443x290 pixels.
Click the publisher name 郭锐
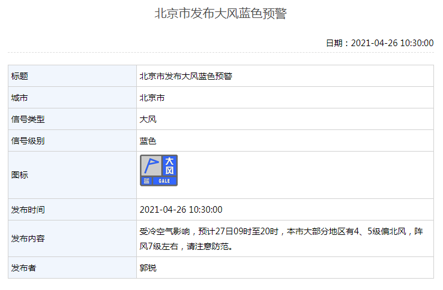(148, 268)
